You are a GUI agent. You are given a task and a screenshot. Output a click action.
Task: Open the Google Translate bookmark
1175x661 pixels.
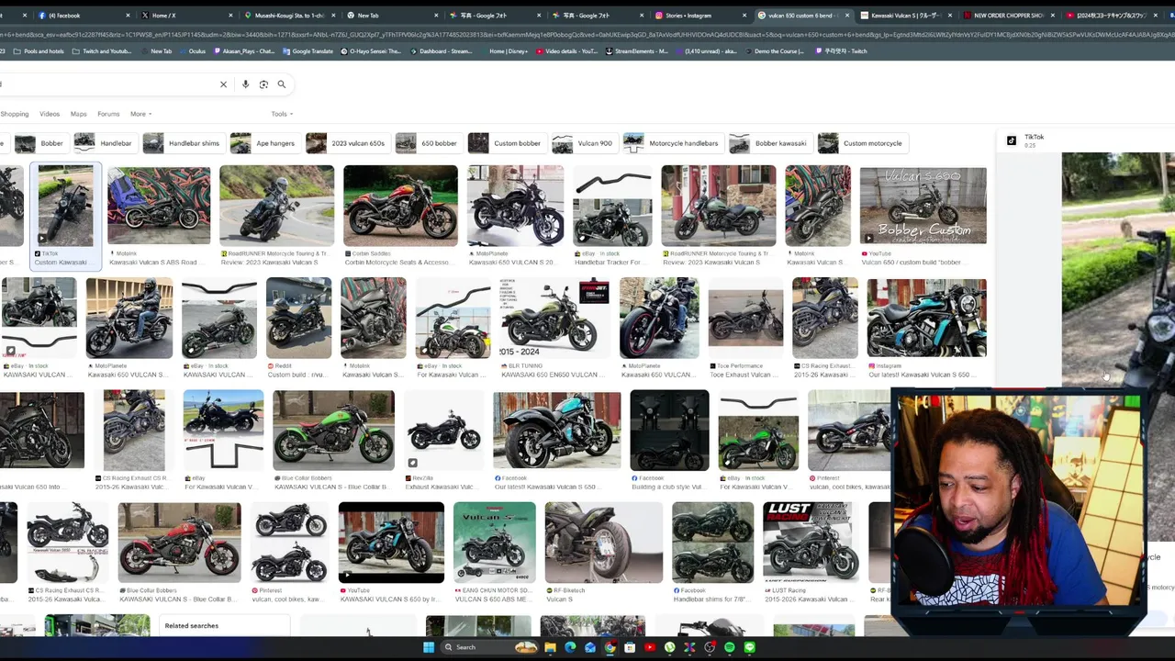(x=308, y=51)
